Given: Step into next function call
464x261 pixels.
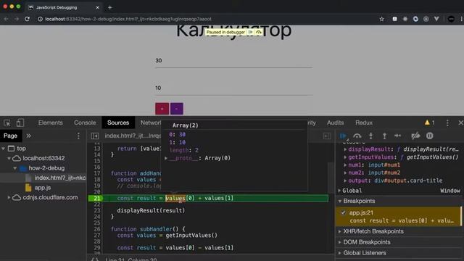Looking at the screenshot, I should point(370,136).
